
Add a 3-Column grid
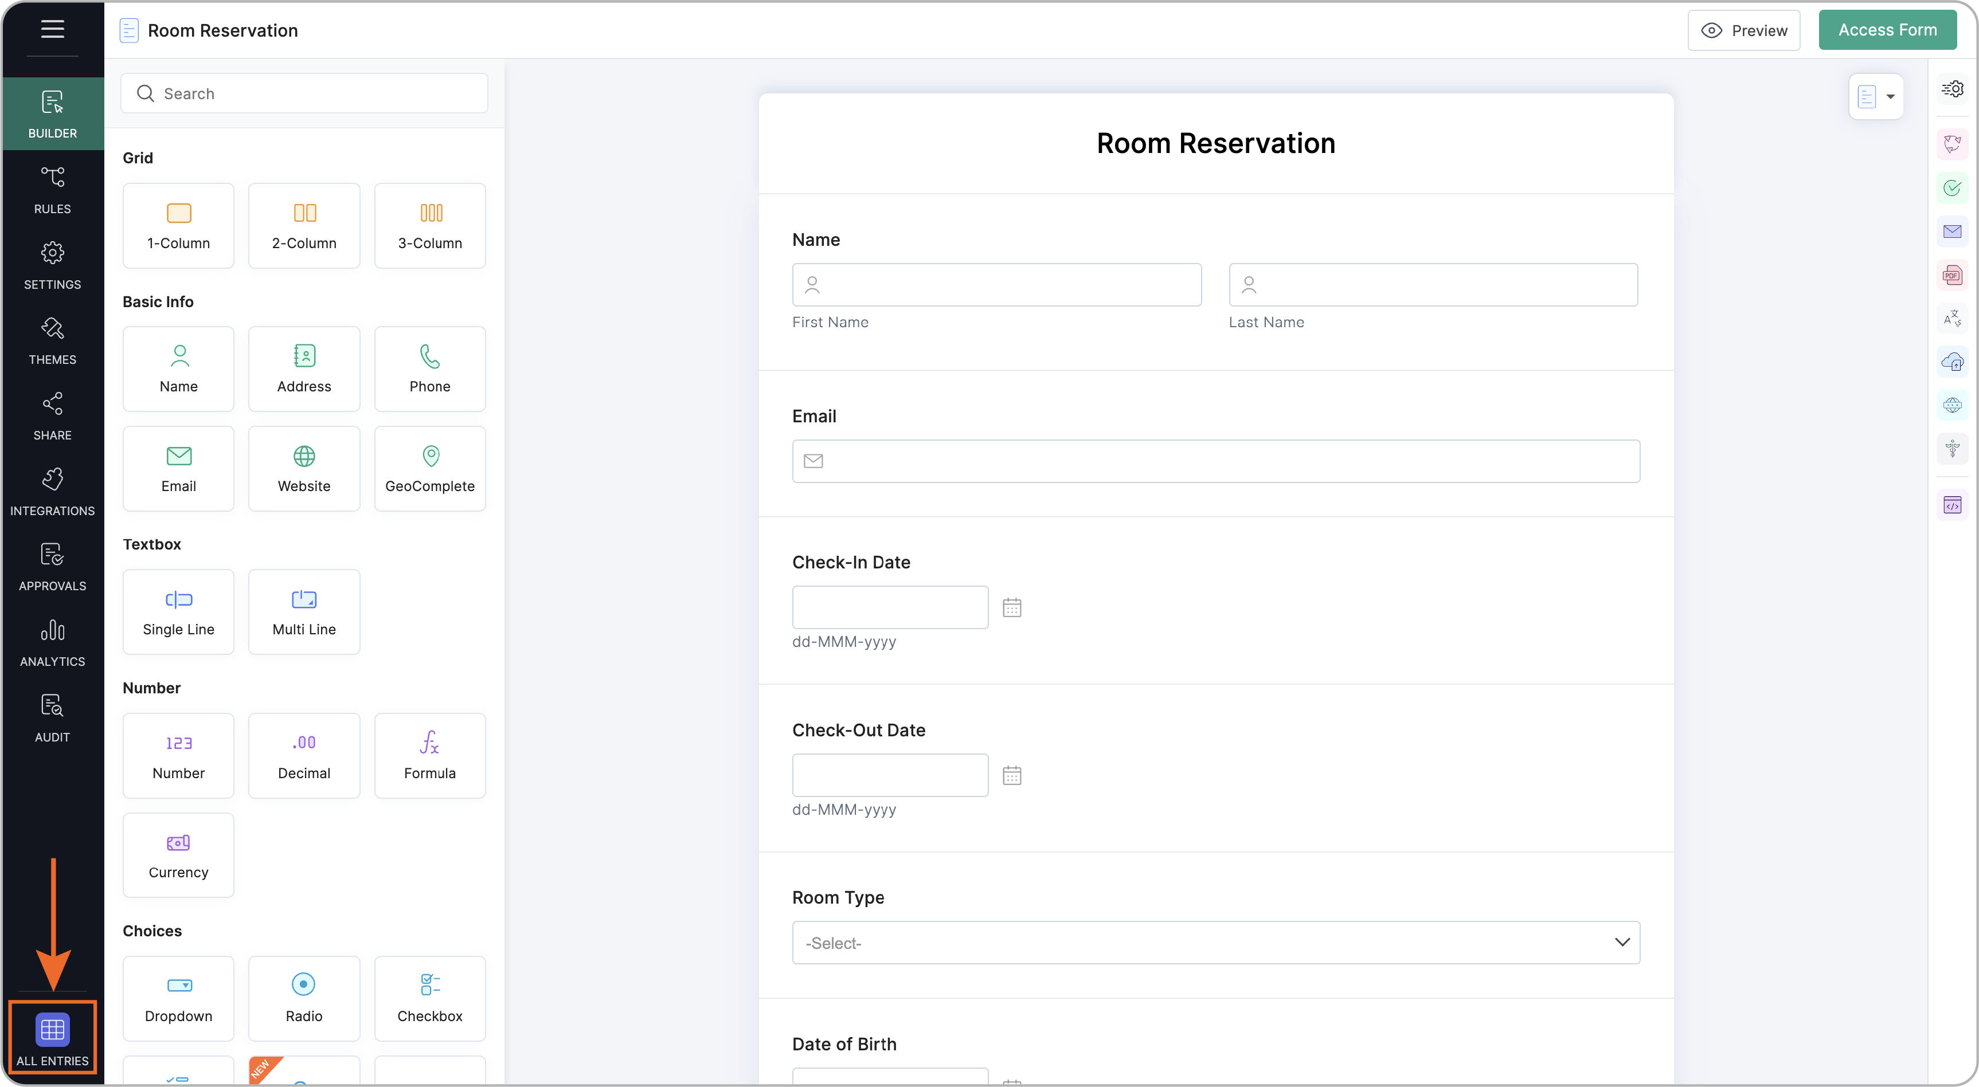click(x=430, y=226)
